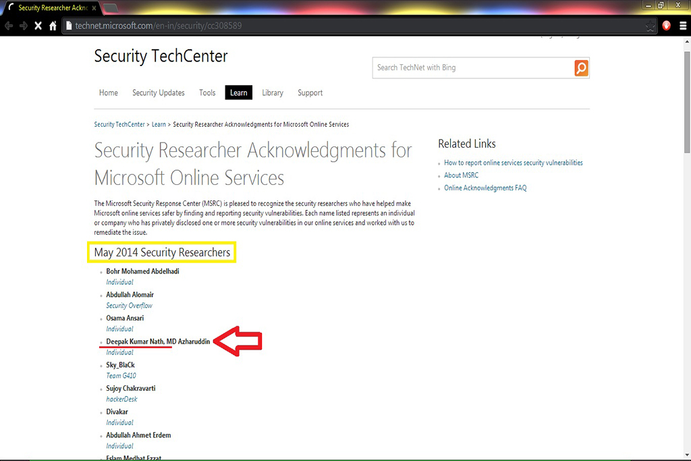This screenshot has height=461, width=691.
Task: Select the name Divakar
Action: pyautogui.click(x=117, y=412)
